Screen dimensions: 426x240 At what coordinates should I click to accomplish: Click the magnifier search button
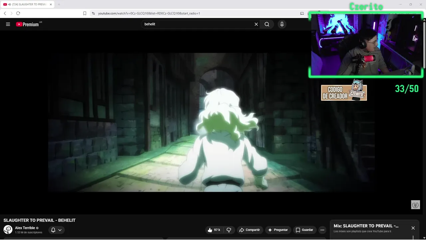(x=267, y=24)
